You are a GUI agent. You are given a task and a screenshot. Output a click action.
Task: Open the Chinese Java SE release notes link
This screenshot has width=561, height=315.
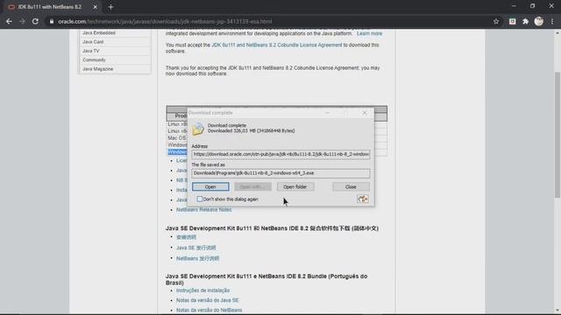point(196,248)
